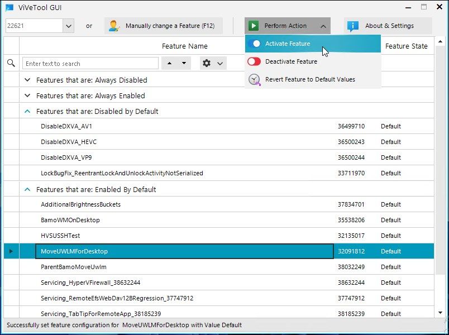The width and height of the screenshot is (449, 335).
Task: Click the Perform Action menu header
Action: click(287, 25)
